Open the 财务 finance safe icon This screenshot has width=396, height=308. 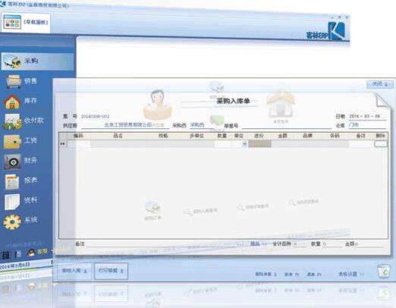point(12,161)
